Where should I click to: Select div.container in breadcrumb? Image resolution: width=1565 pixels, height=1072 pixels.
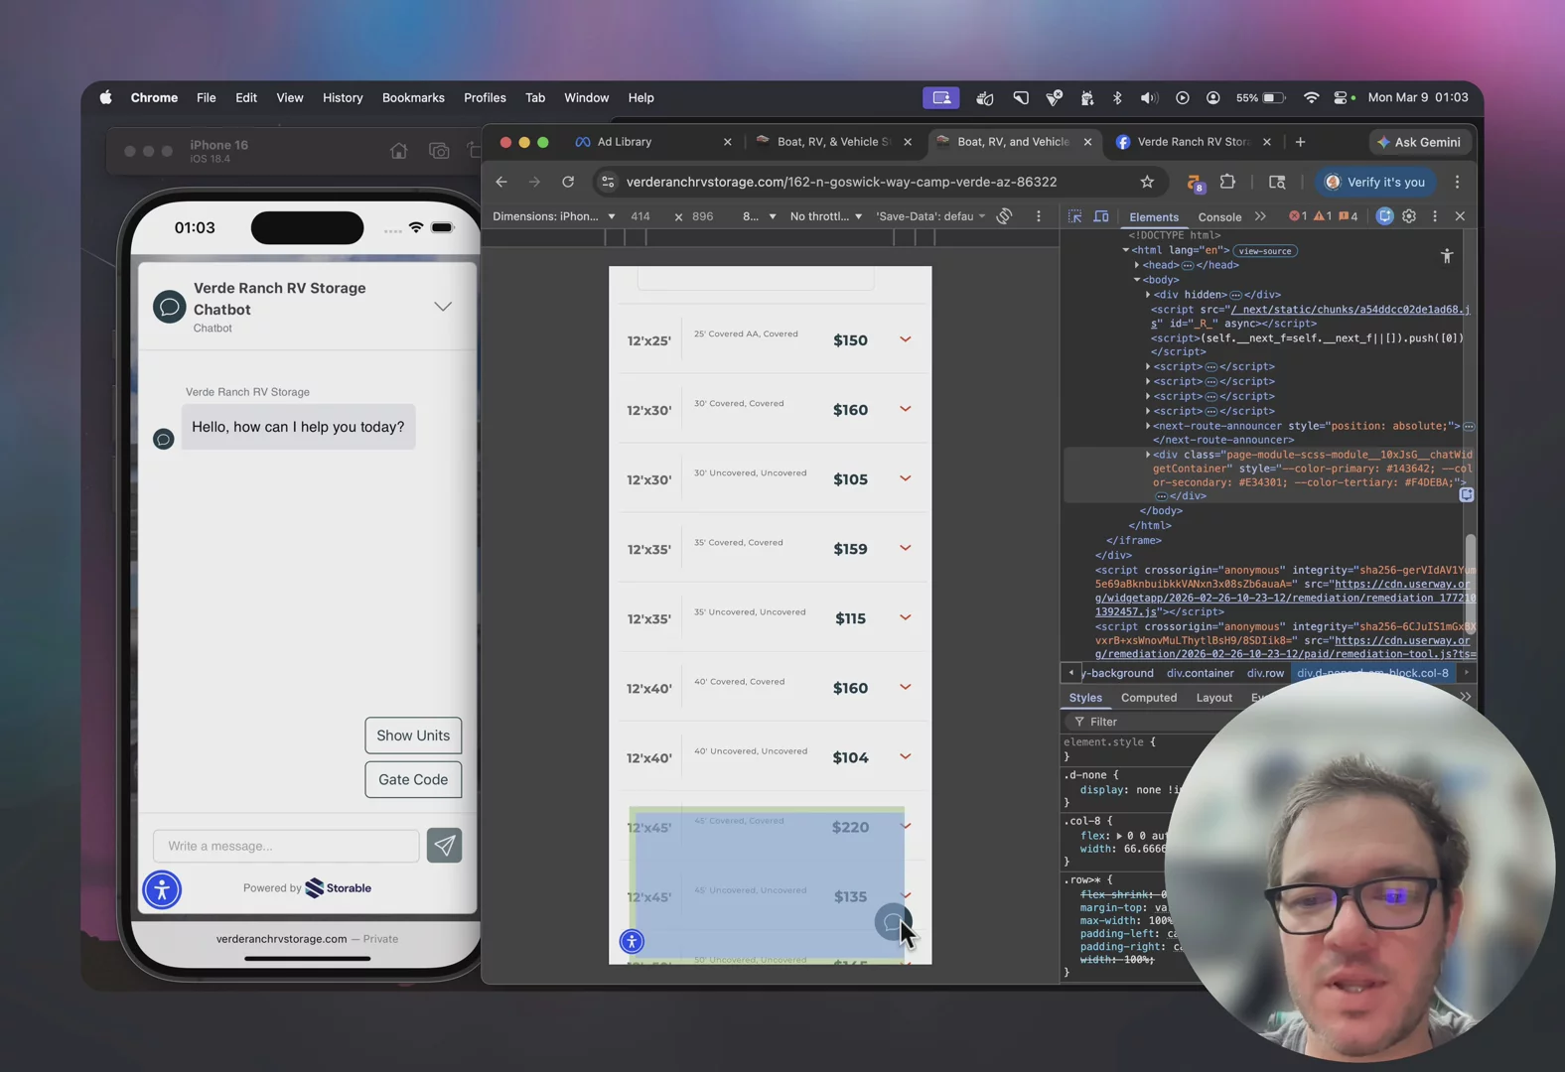(x=1200, y=673)
